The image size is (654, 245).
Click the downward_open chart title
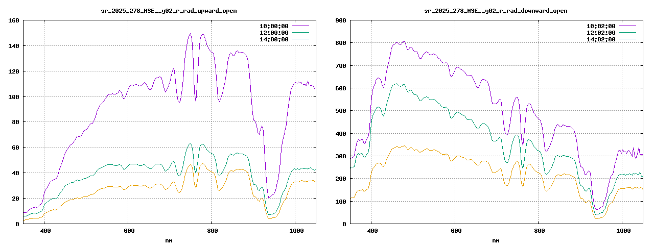496,11
